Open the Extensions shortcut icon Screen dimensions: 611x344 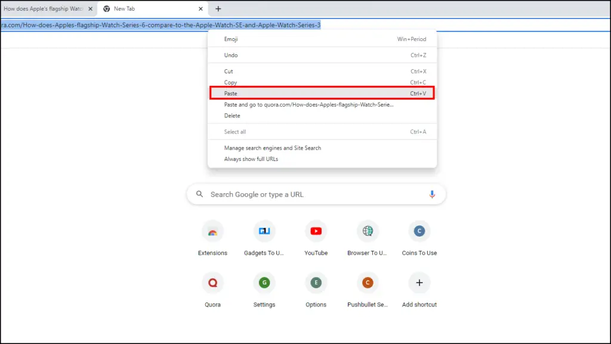pyautogui.click(x=212, y=231)
